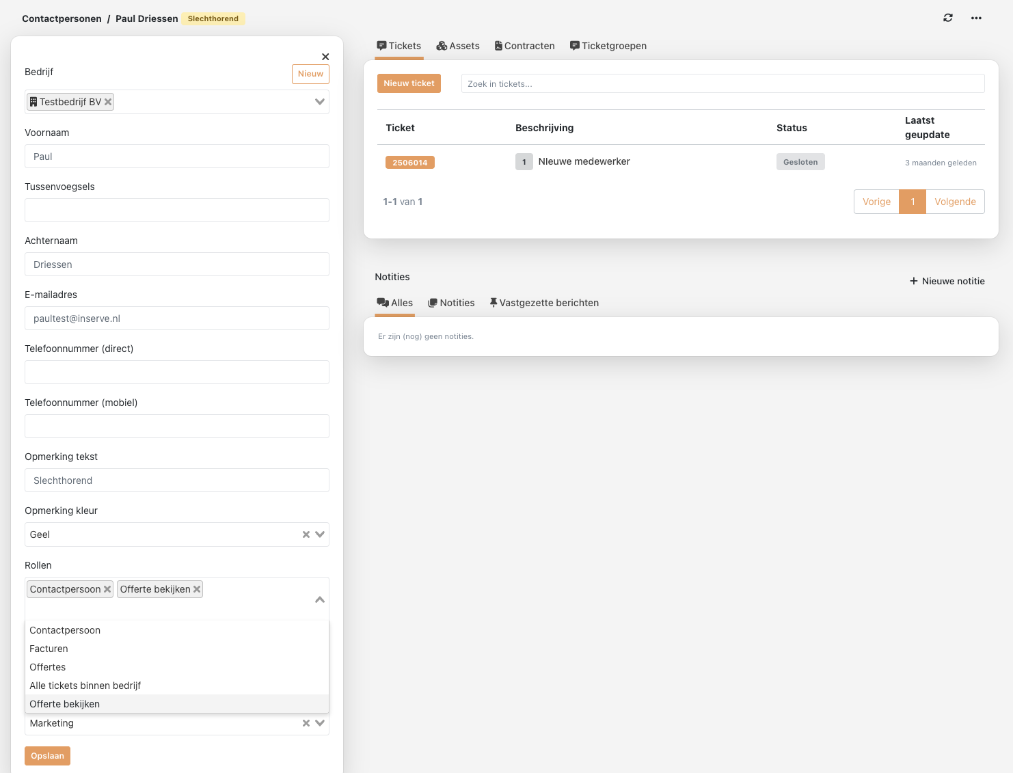Remove the Contactpersoon role tag

pyautogui.click(x=107, y=589)
